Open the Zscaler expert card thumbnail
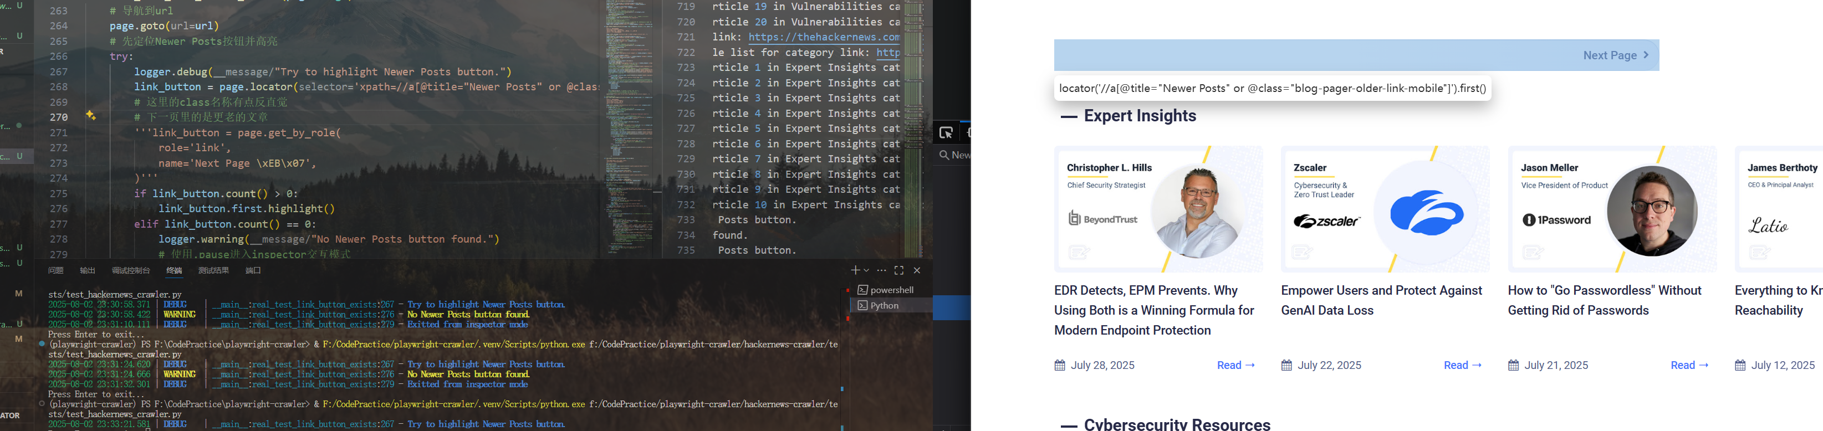 click(x=1385, y=209)
